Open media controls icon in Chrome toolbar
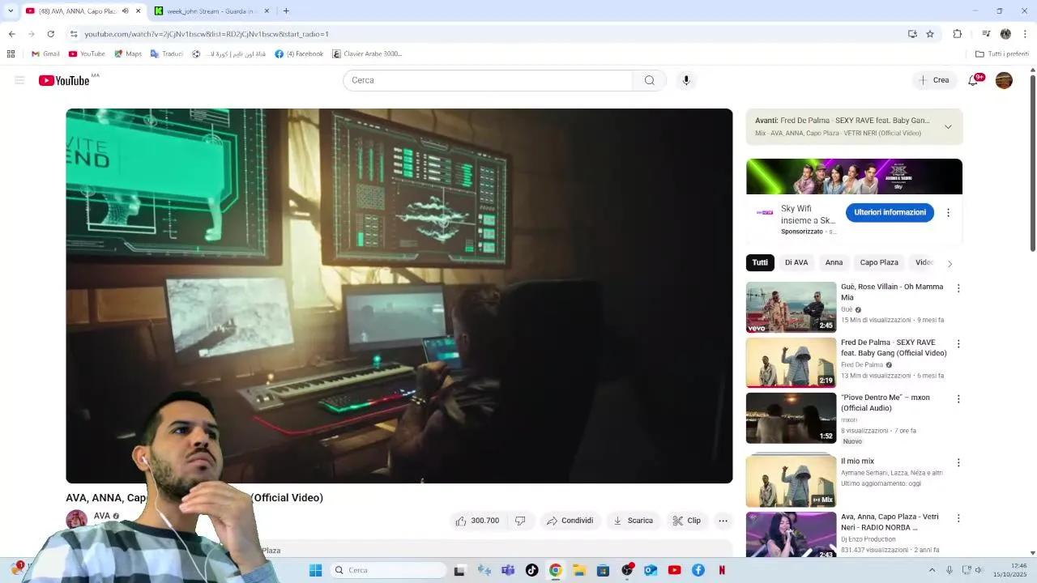The width and height of the screenshot is (1037, 583). click(x=986, y=34)
